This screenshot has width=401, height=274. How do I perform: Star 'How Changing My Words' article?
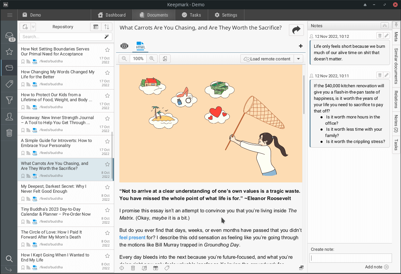pos(107,73)
